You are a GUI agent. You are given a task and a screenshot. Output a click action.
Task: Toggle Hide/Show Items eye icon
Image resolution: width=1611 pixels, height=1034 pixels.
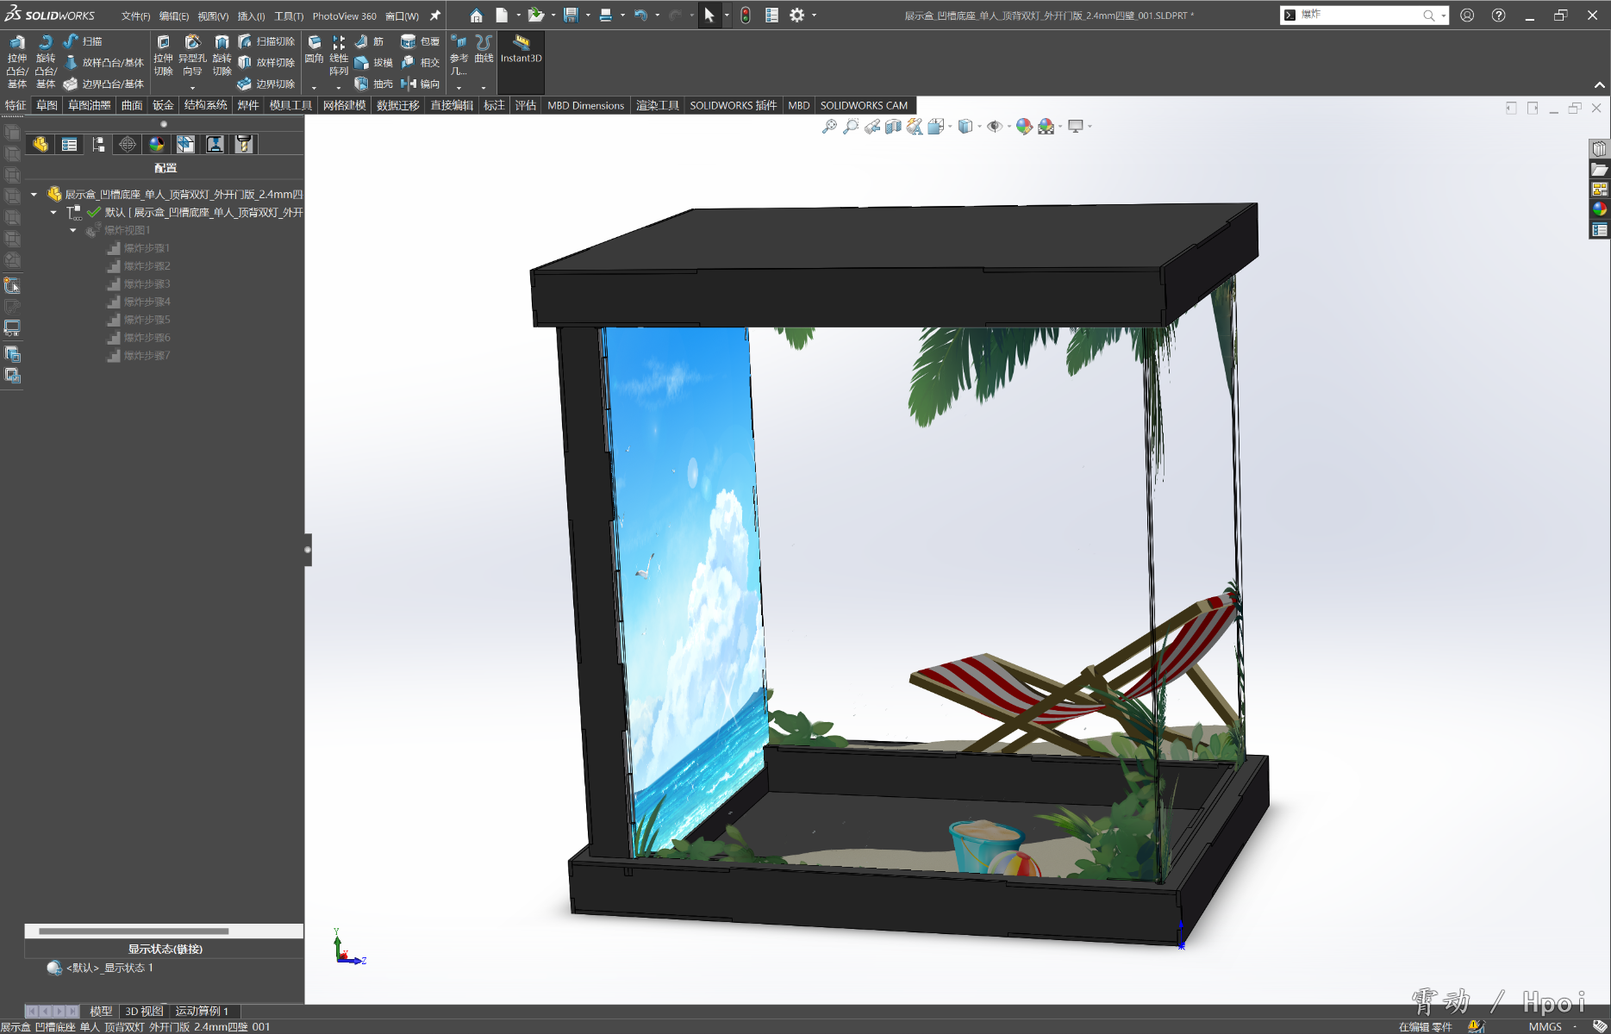(994, 127)
